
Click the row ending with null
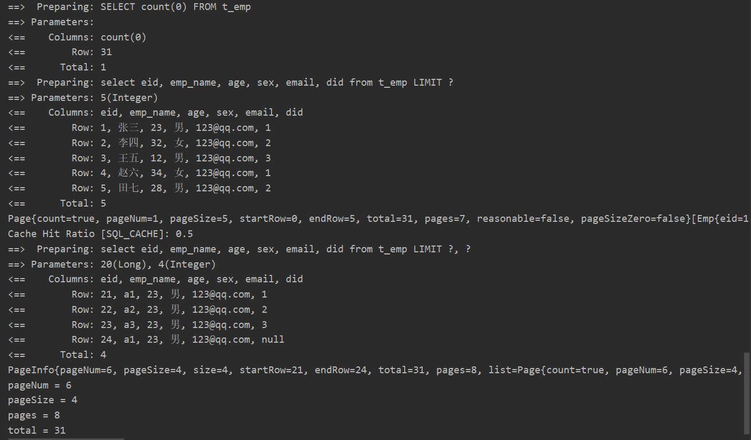178,340
